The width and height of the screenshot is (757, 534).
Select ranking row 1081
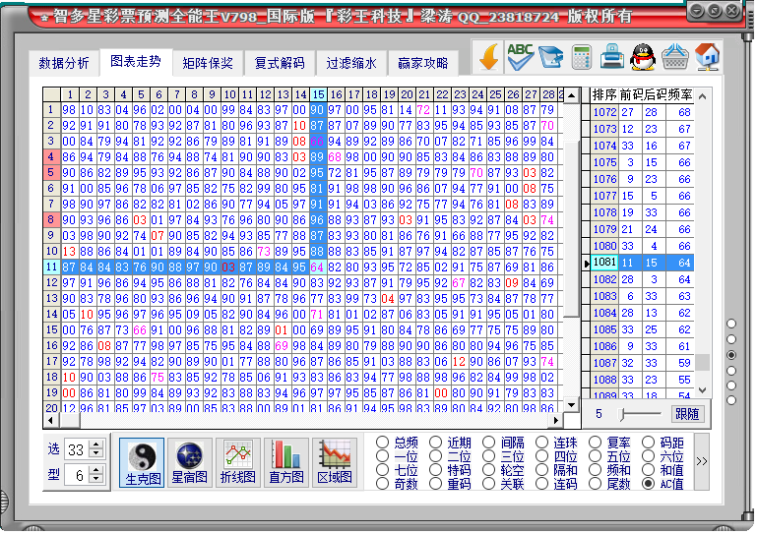click(x=642, y=263)
